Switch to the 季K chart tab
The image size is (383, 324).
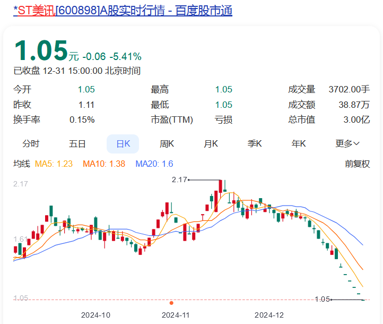click(255, 144)
